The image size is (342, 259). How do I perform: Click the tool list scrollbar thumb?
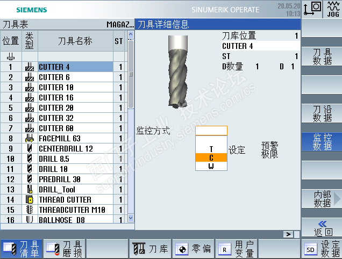[131, 74]
